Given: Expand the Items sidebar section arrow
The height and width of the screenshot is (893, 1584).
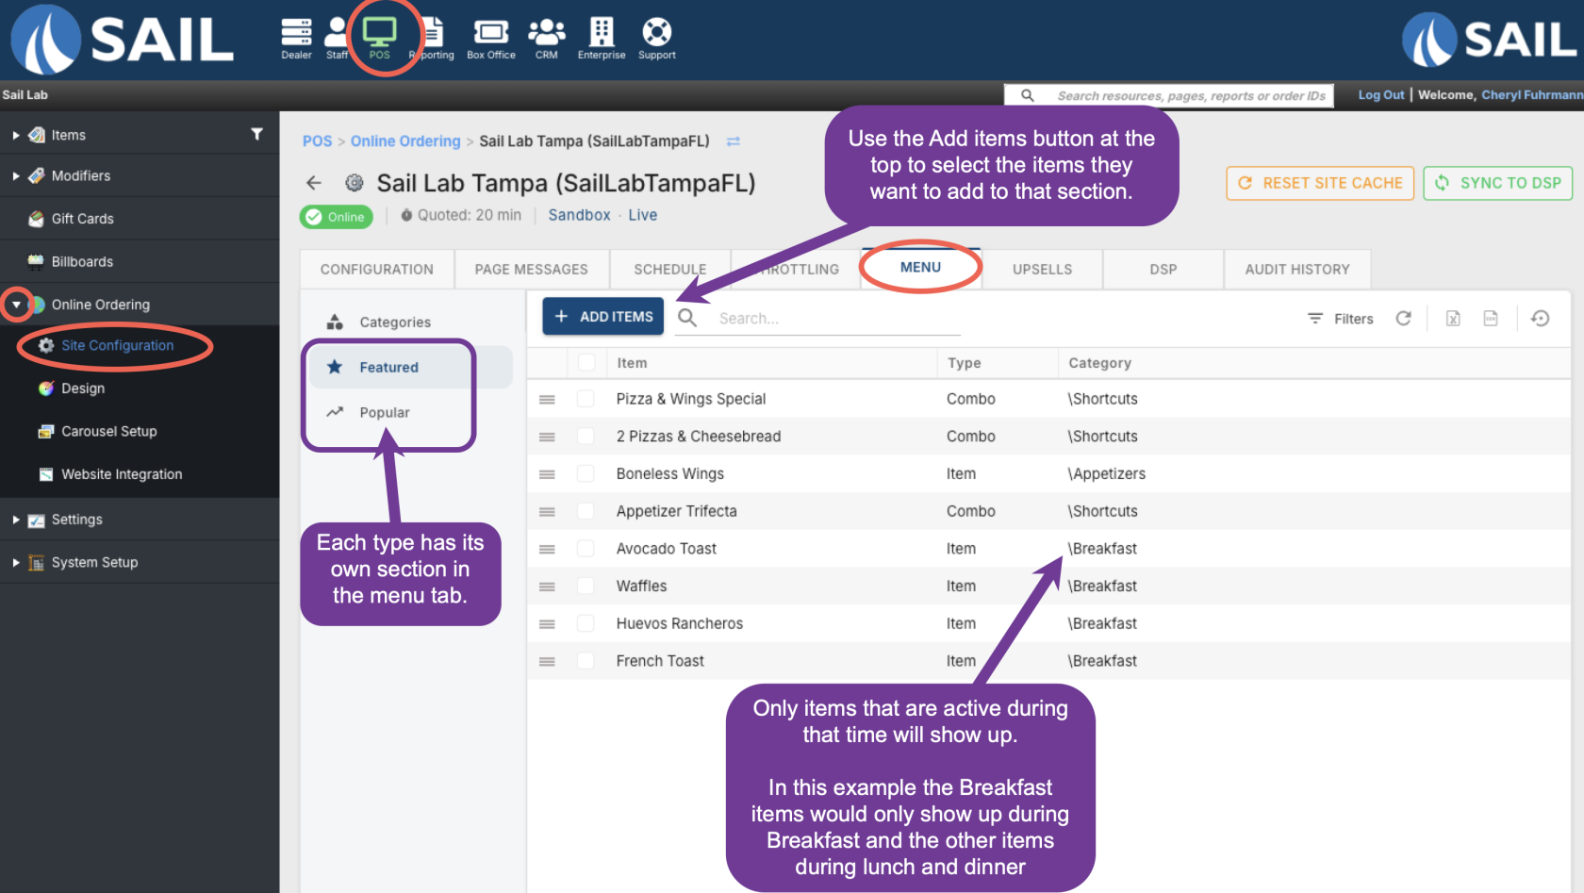Looking at the screenshot, I should point(16,136).
